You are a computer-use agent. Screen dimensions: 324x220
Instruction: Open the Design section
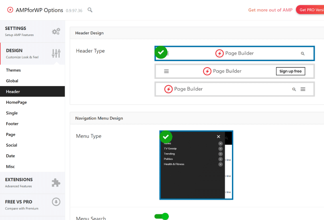coord(32,54)
